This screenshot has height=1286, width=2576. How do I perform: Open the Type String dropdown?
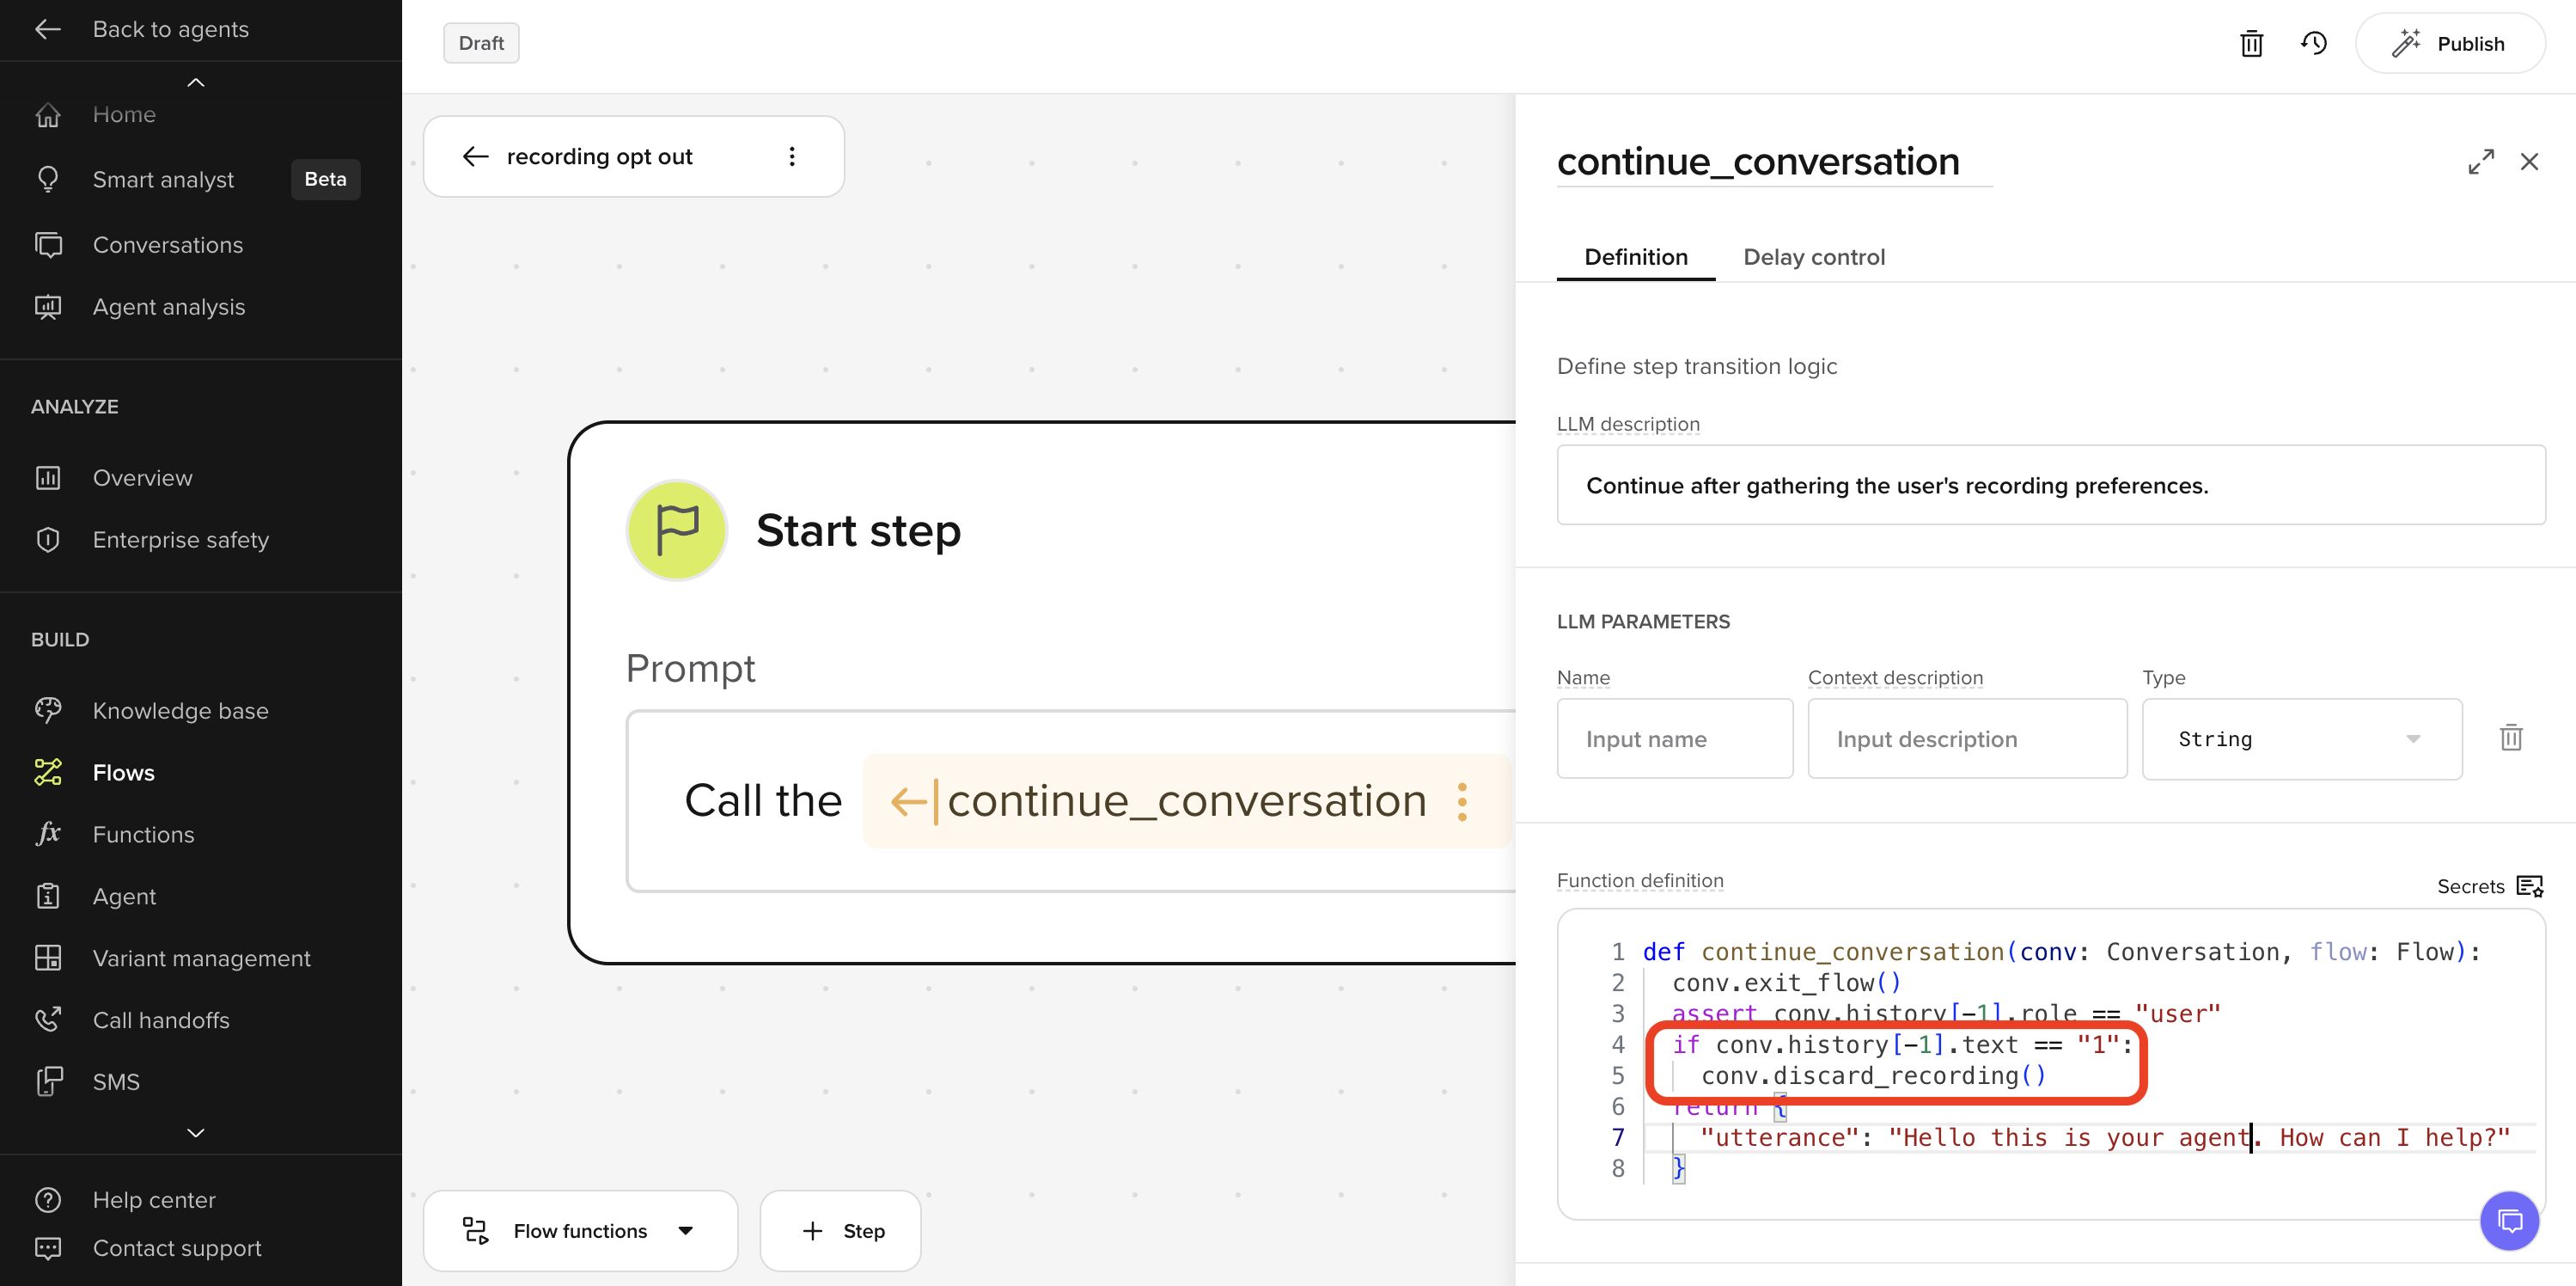pos(2301,738)
